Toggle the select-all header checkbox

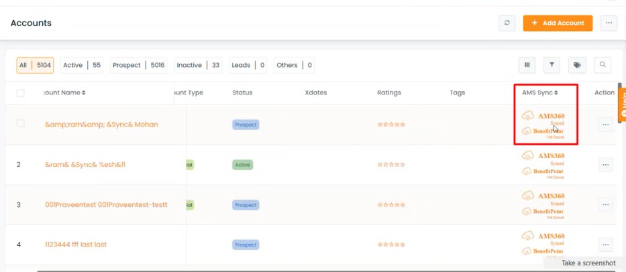tap(20, 93)
